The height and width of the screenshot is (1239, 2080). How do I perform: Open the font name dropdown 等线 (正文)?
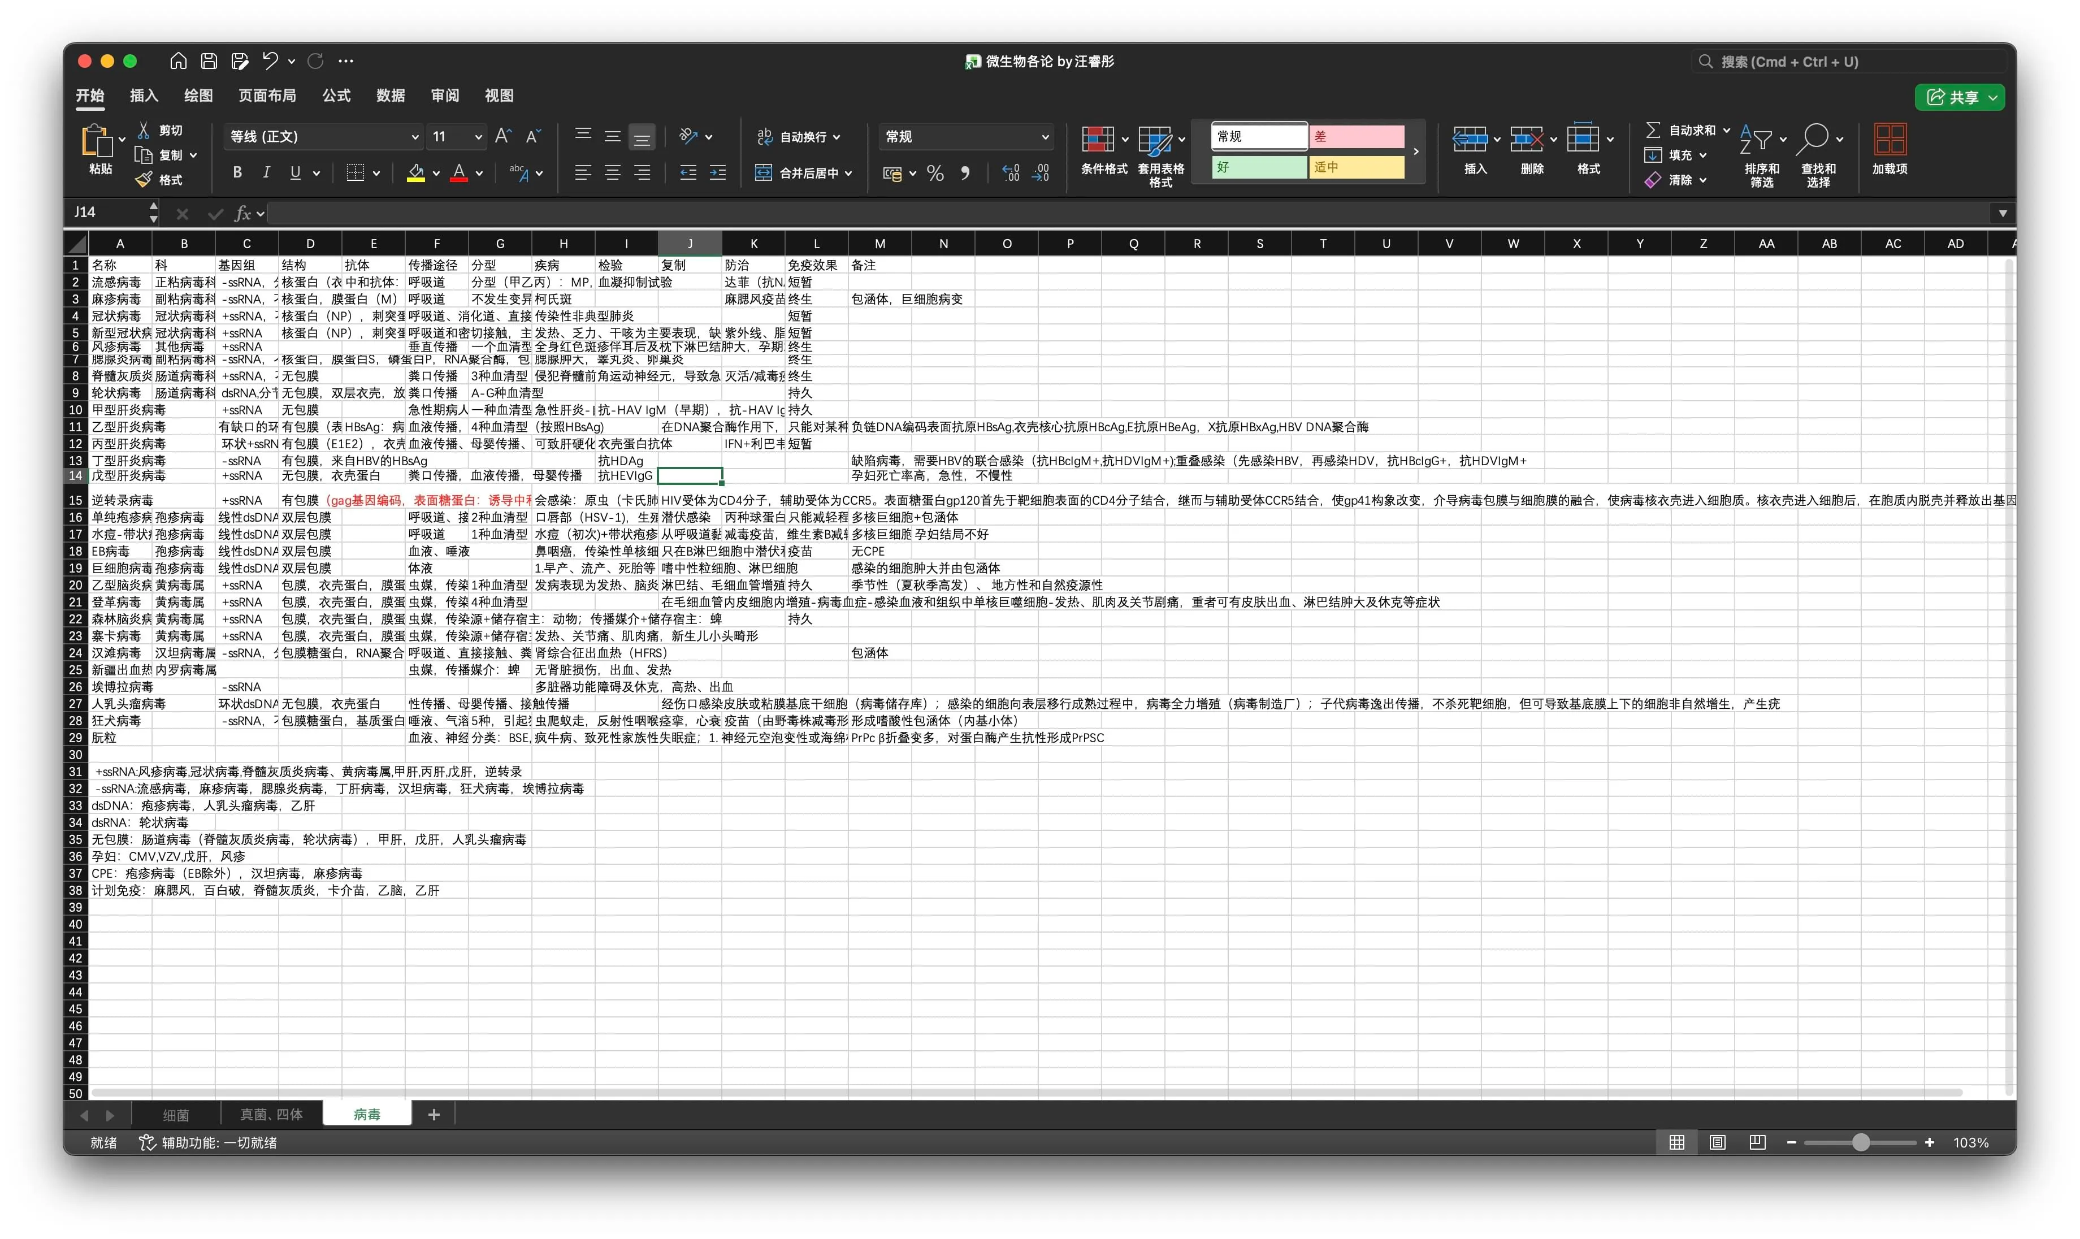324,136
